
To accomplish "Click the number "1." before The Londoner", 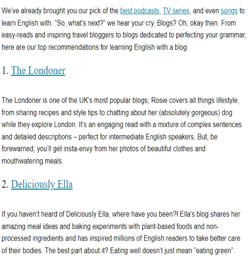I will coord(5,71).
